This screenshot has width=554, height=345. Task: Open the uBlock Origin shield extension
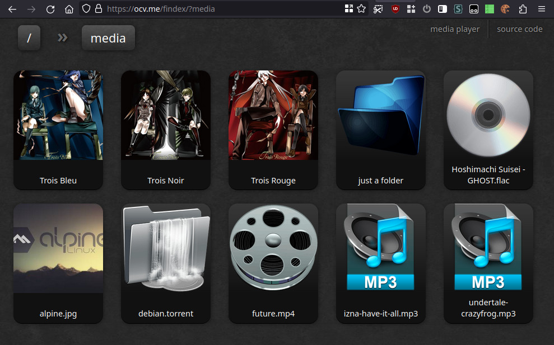pyautogui.click(x=395, y=9)
